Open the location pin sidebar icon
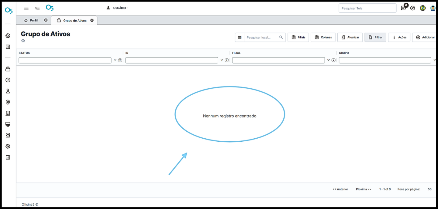Screen dimensions: 438x209 click(x=8, y=102)
